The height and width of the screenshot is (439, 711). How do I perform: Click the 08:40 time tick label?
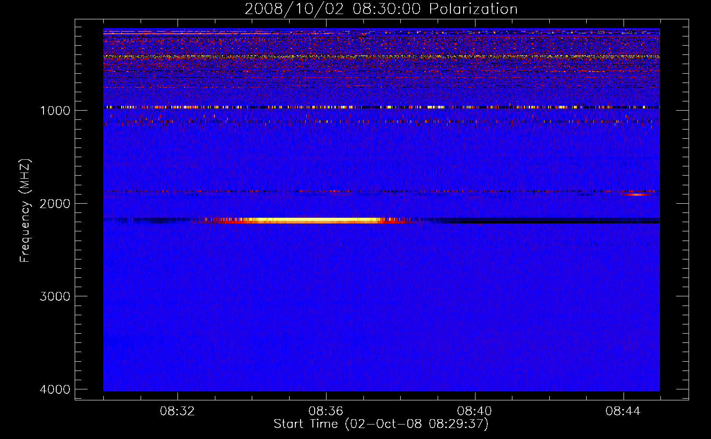tap(475, 411)
